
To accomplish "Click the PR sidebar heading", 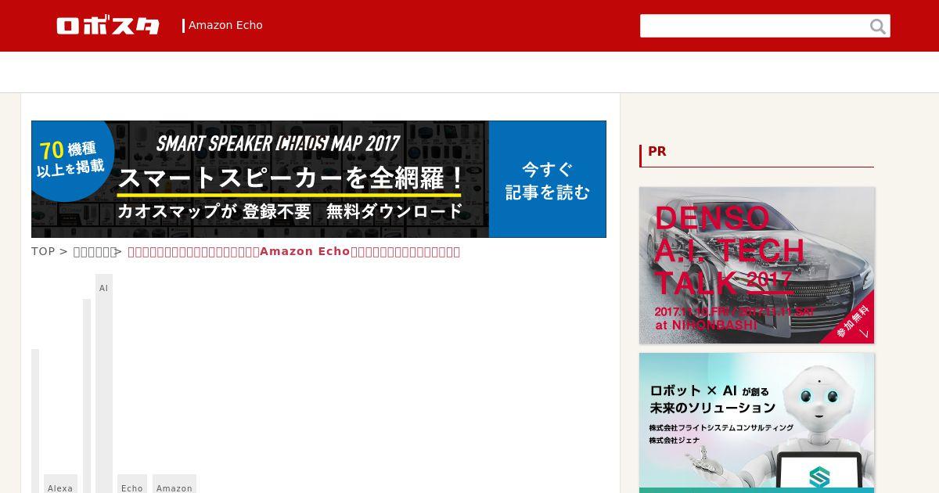I will point(657,152).
